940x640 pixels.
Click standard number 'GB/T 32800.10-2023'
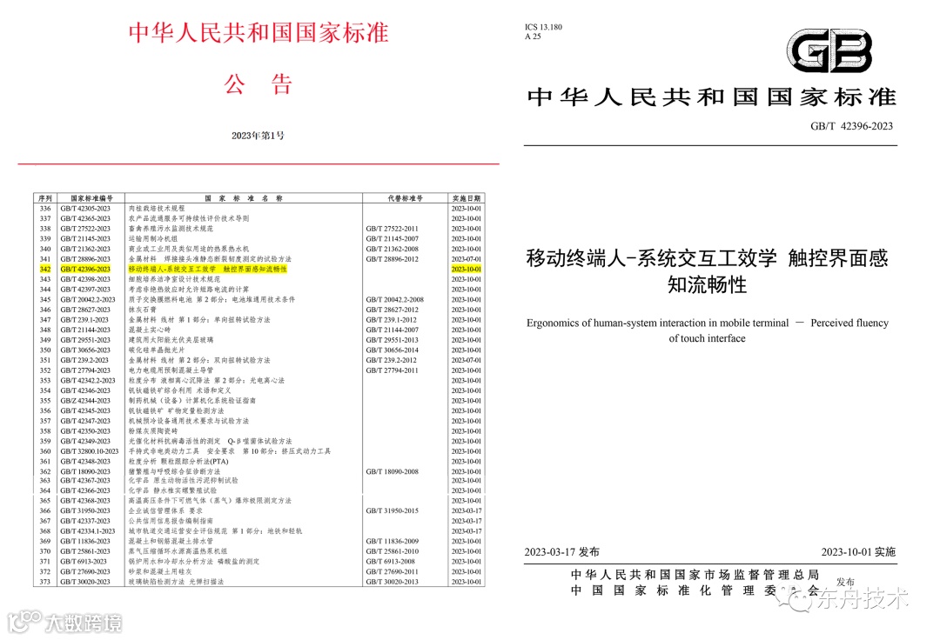coord(90,452)
